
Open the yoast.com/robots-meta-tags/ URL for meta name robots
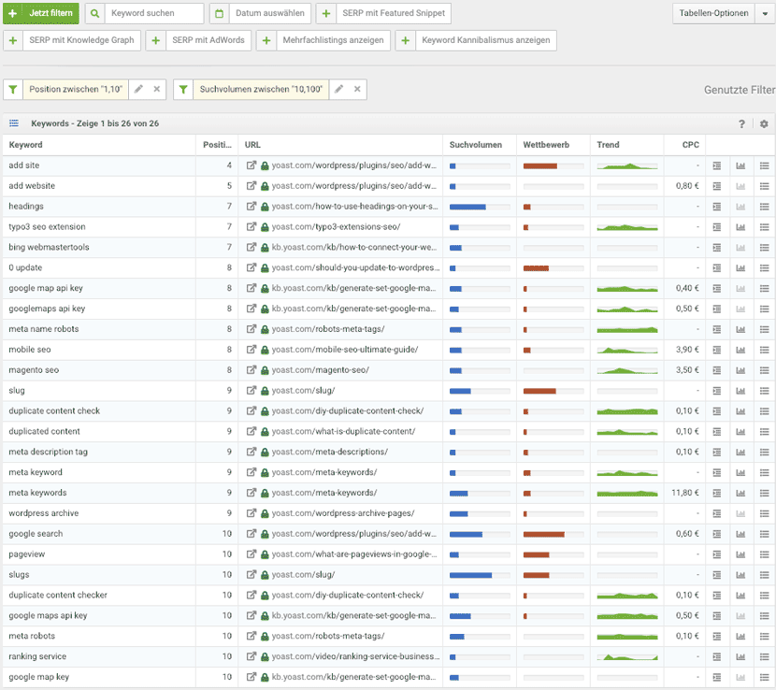click(x=328, y=329)
